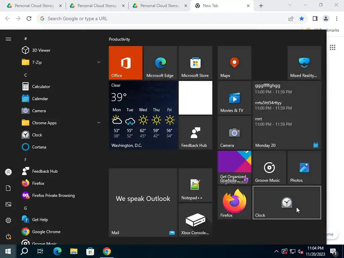Launch Microsoft Edge tile in Start
344x258 pixels.
pos(160,63)
